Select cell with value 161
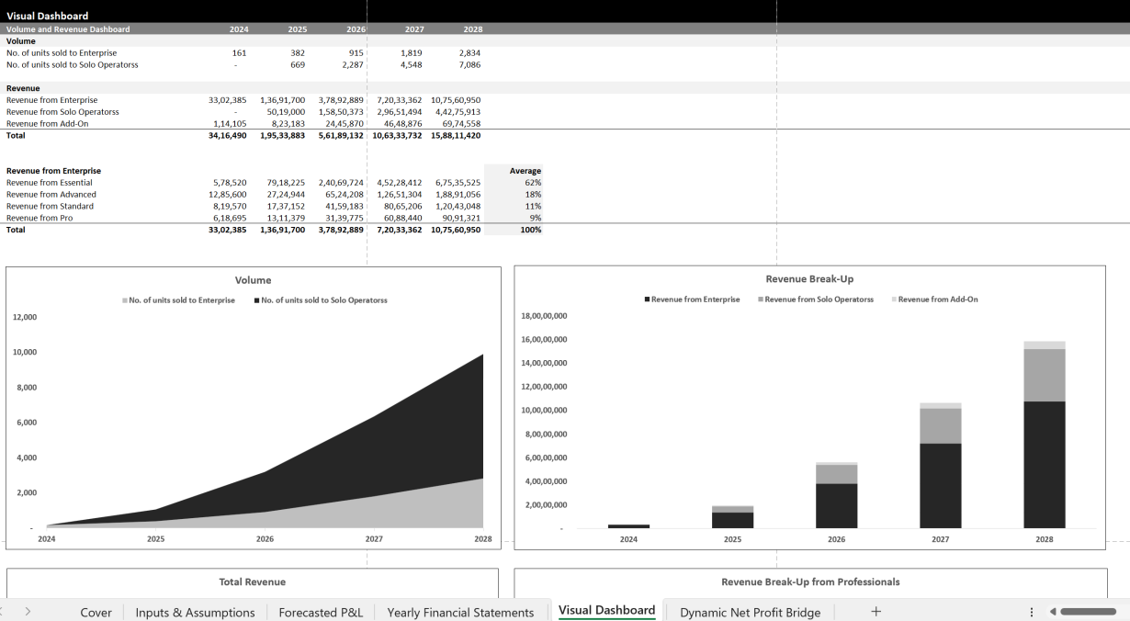1130x621 pixels. click(x=239, y=53)
